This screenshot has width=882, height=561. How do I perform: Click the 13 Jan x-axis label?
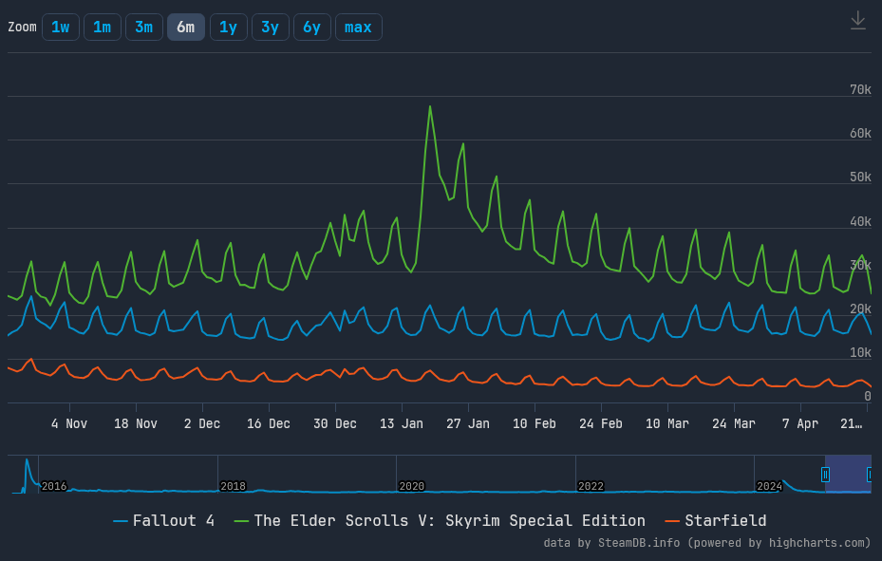402,424
